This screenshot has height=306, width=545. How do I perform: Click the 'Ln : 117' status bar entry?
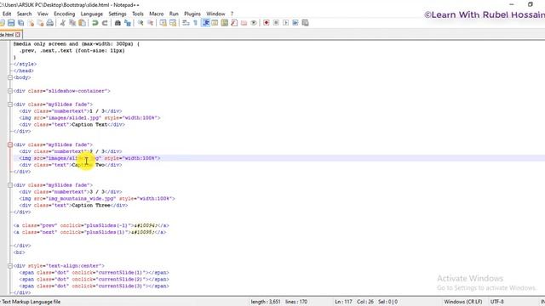(343, 302)
